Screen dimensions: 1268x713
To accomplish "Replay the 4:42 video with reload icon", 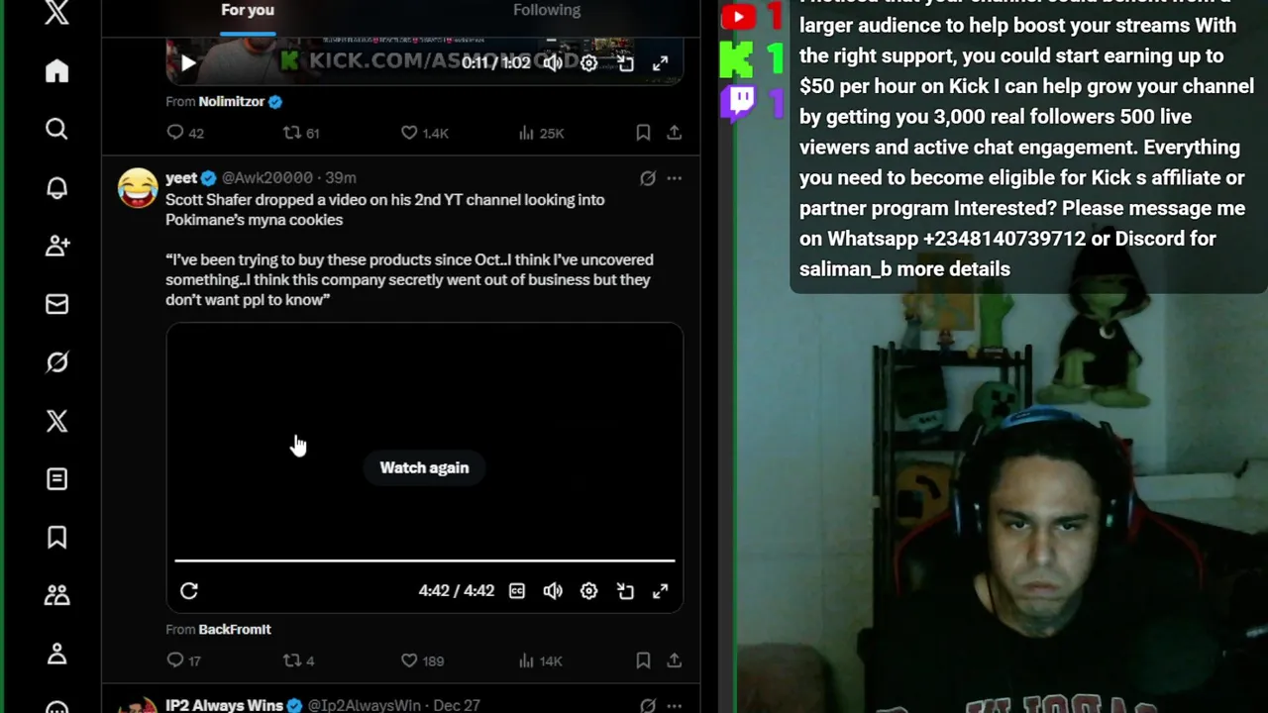I will click(x=189, y=591).
